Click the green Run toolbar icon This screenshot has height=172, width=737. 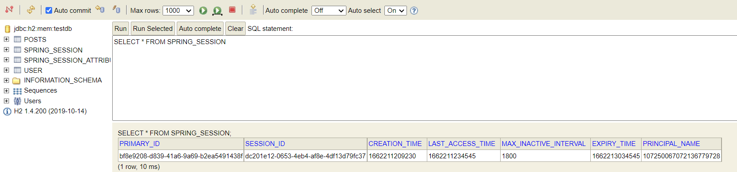click(x=203, y=11)
